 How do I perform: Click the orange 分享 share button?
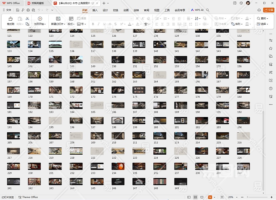click(x=268, y=10)
